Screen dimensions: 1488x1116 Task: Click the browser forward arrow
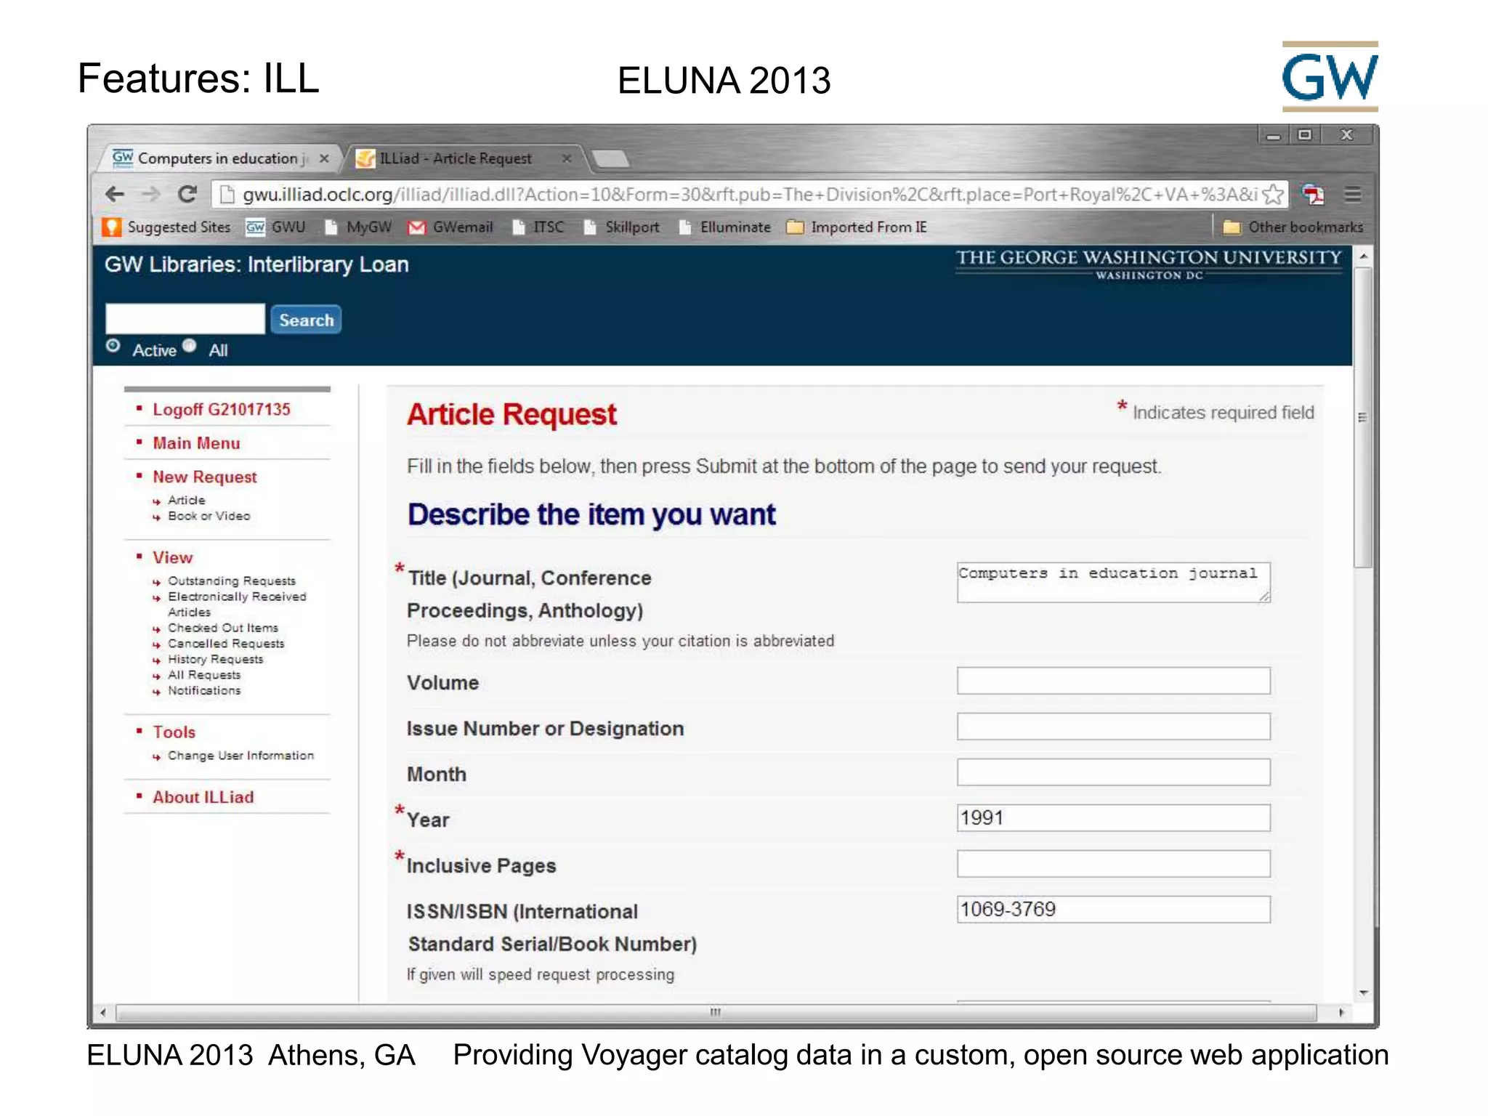pyautogui.click(x=150, y=194)
